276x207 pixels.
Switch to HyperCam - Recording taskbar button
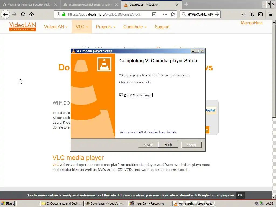[x=150, y=203]
